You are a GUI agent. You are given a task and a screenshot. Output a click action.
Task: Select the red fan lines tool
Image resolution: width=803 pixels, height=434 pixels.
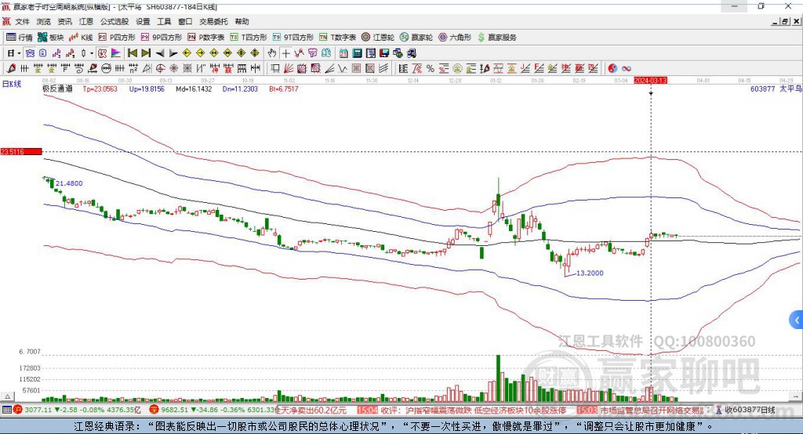pyautogui.click(x=289, y=69)
